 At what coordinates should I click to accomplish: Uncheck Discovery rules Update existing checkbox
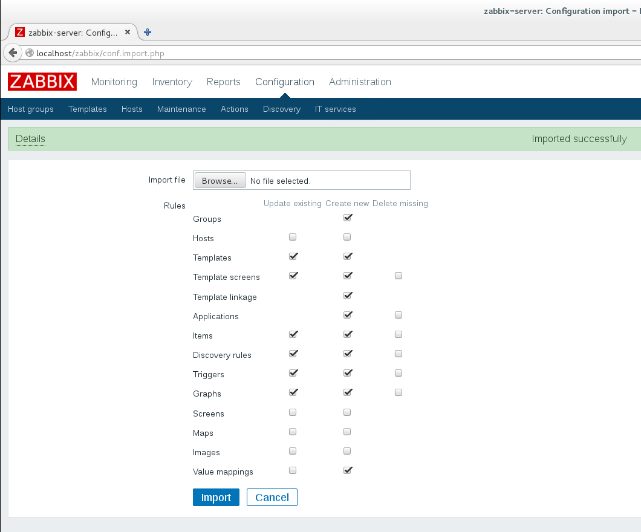coord(293,354)
